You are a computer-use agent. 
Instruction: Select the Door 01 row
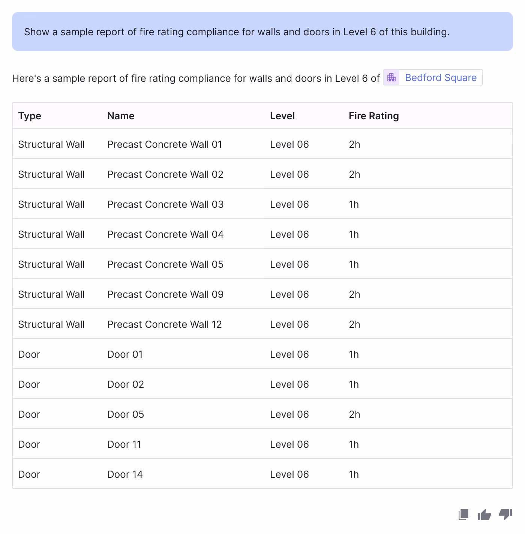click(x=262, y=354)
